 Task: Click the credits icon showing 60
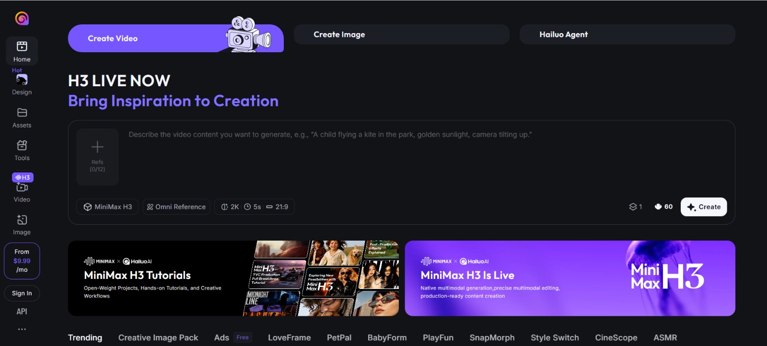(x=658, y=207)
